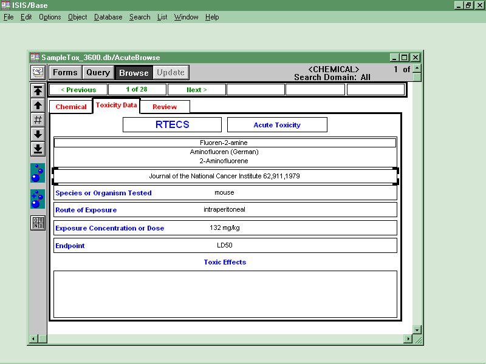Switch to the Chemical tab
Image resolution: width=486 pixels, height=364 pixels.
[x=71, y=107]
